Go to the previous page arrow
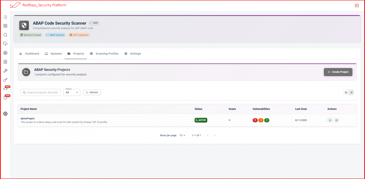 pyautogui.click(x=208, y=135)
